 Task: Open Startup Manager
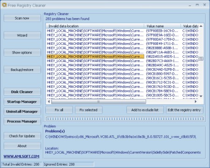click(x=22, y=102)
